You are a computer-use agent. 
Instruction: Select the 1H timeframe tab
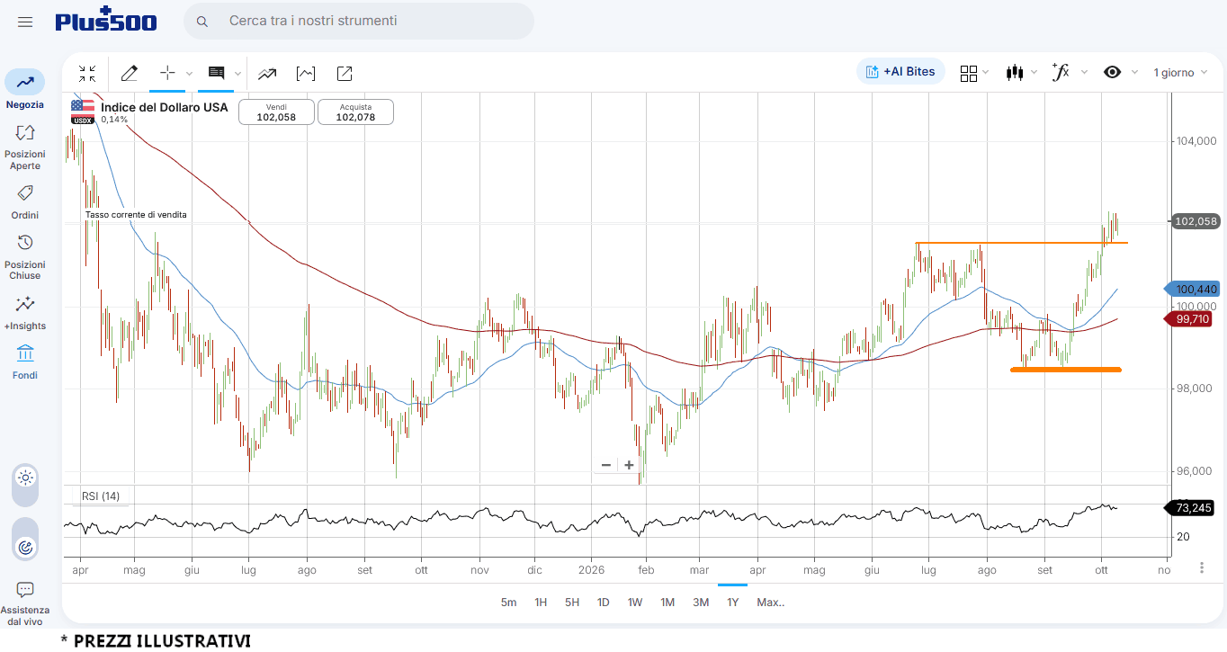541,603
